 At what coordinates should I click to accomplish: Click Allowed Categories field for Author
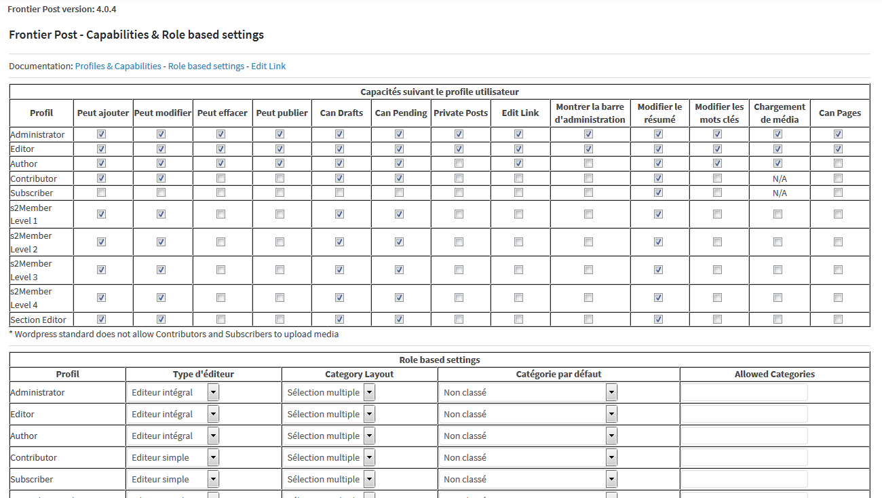(x=745, y=436)
